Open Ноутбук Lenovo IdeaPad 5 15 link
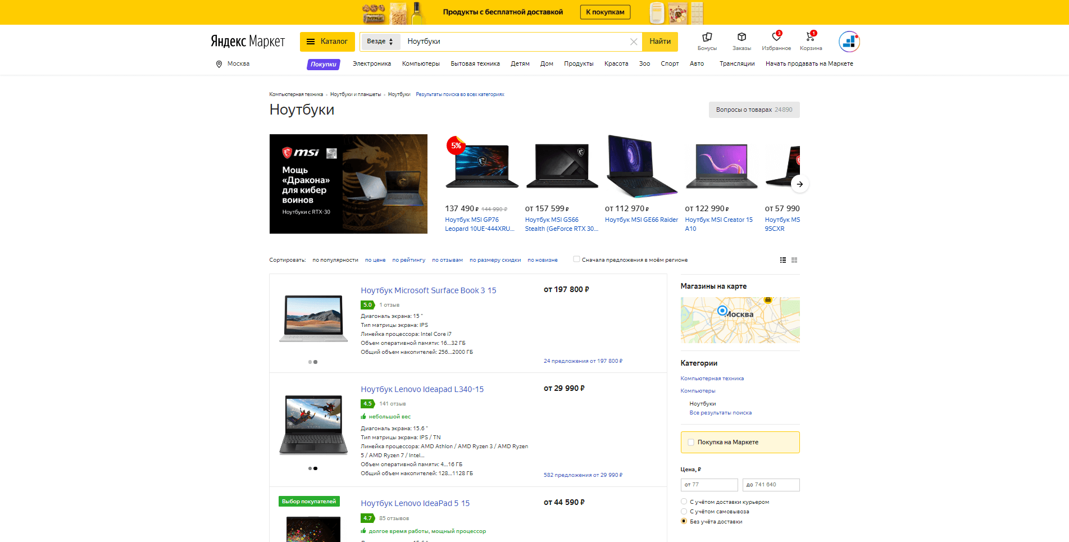The width and height of the screenshot is (1069, 542). tap(415, 503)
